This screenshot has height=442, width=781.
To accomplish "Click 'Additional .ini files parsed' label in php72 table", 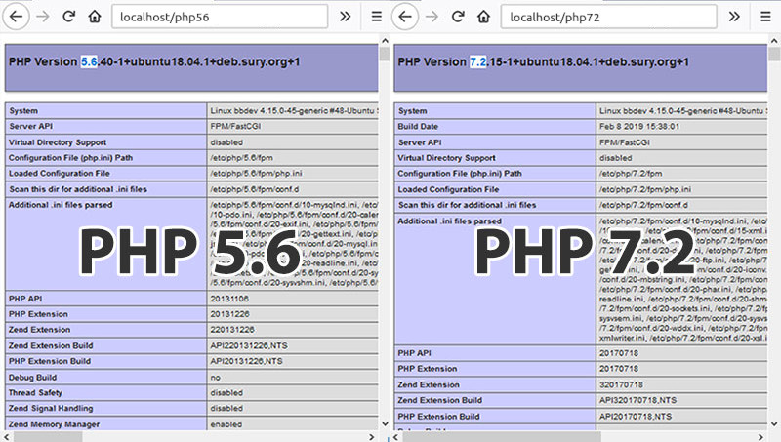I will tap(449, 221).
